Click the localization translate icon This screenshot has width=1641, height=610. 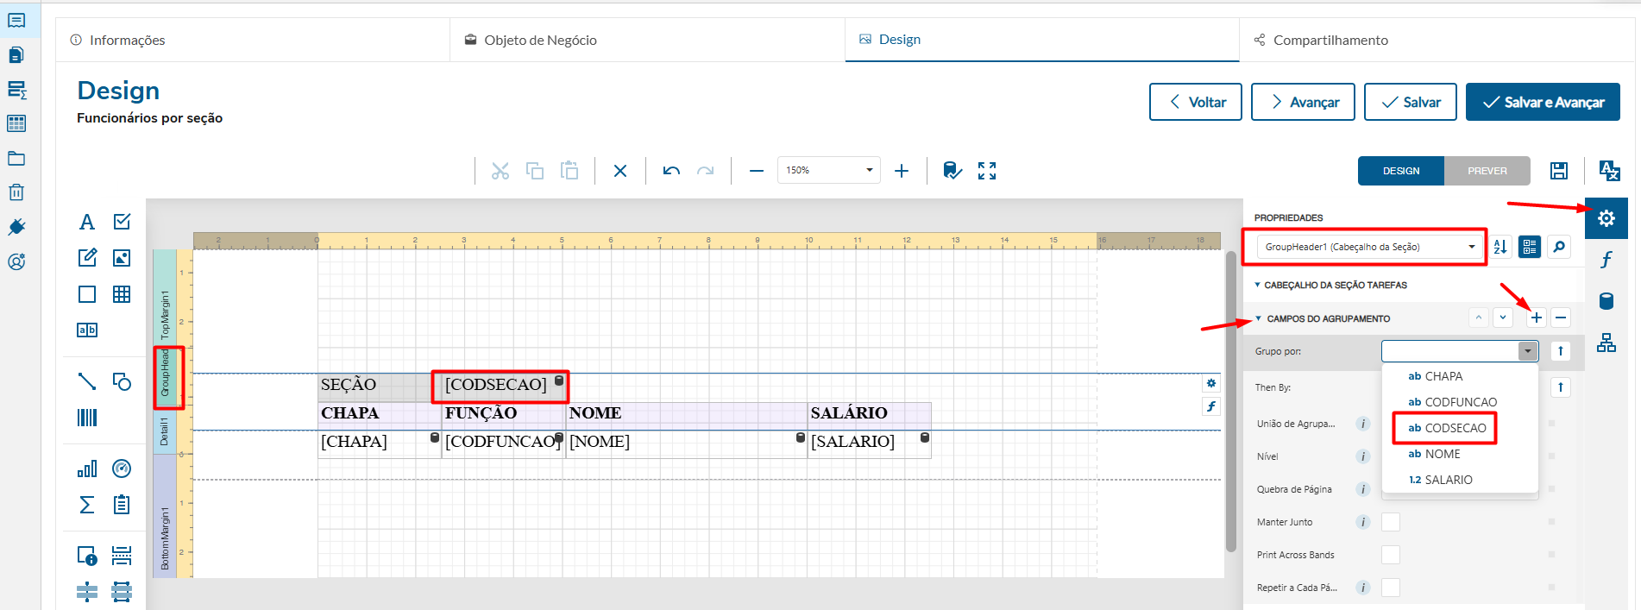pos(1609,171)
